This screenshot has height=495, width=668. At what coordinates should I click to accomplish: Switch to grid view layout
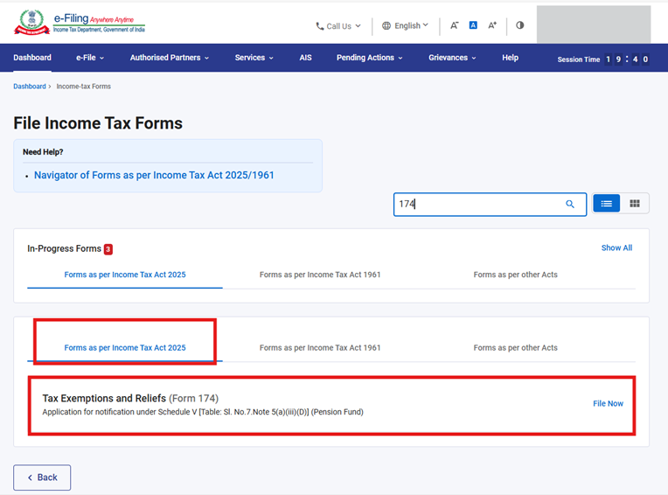coord(635,204)
